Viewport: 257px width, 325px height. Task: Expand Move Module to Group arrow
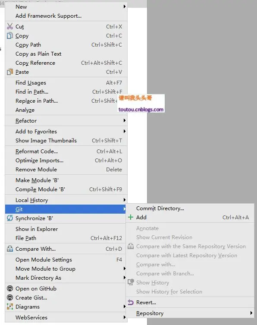tap(125, 268)
